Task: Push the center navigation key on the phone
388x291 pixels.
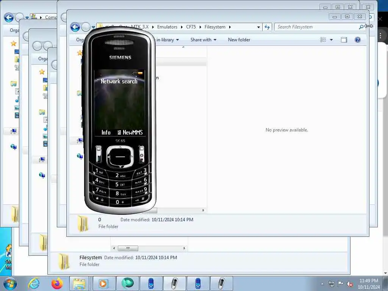Action: 120,157
